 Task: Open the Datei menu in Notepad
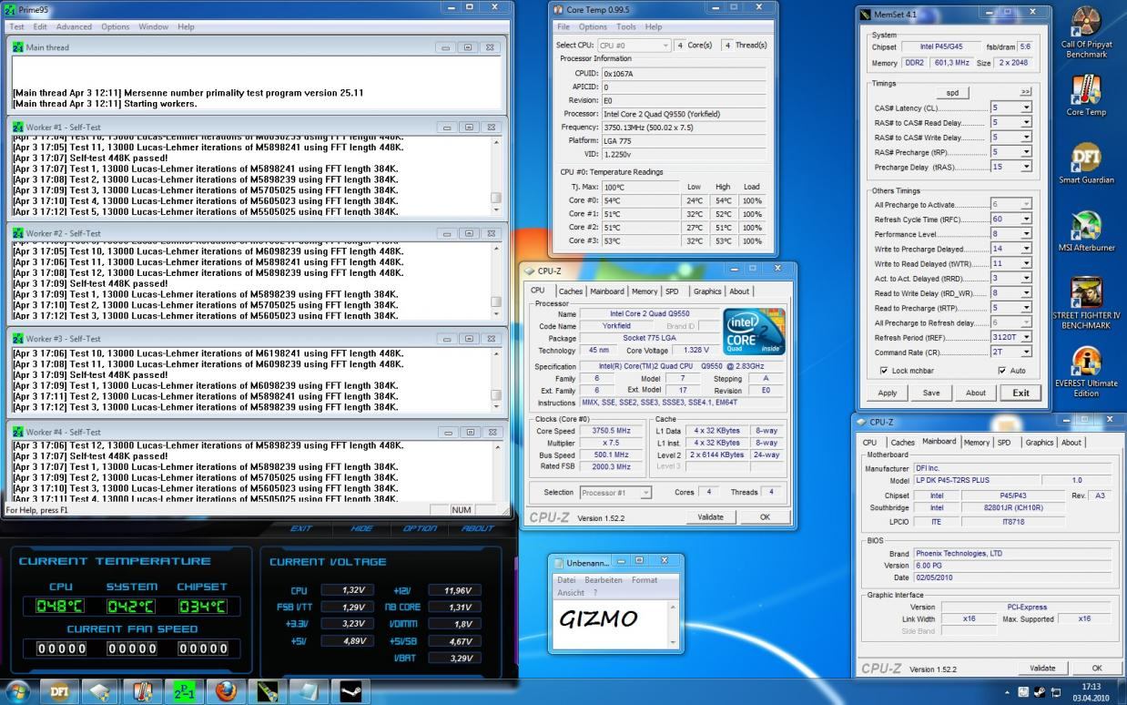tap(566, 580)
